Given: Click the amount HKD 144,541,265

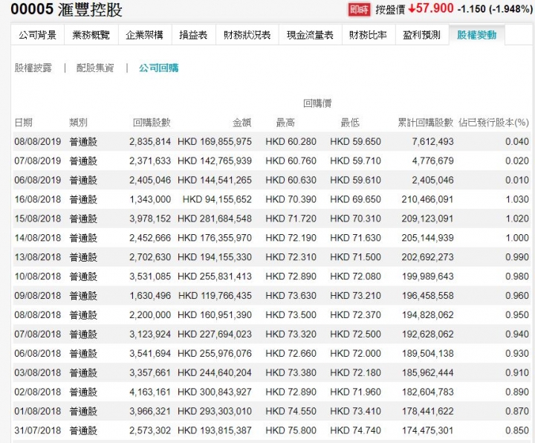Looking at the screenshot, I should [215, 180].
